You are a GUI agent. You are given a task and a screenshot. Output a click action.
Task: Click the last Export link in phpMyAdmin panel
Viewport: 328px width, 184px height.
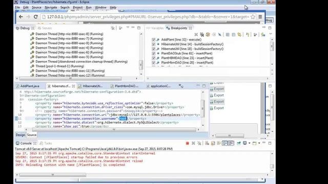[x=217, y=108]
